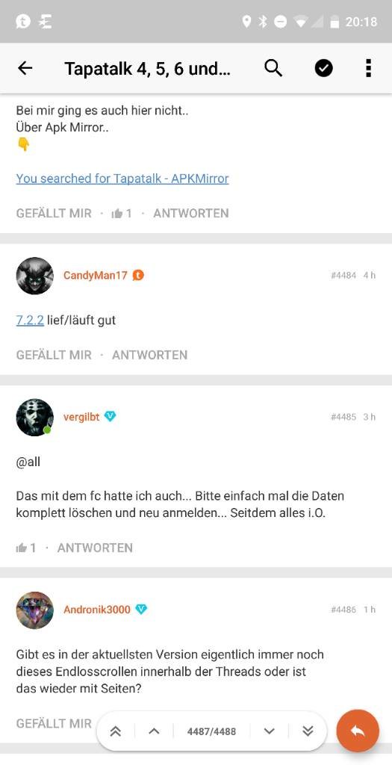
Task: Open the 7.2.2 version link
Action: click(30, 320)
